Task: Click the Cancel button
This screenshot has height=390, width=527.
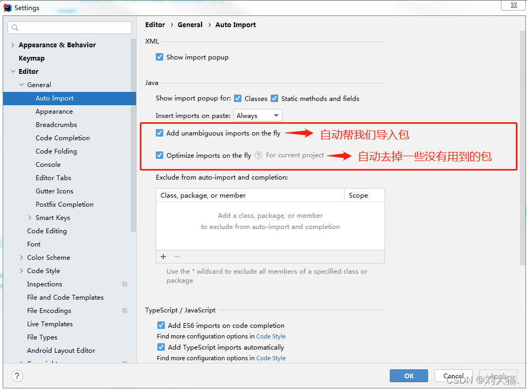Action: [x=454, y=376]
